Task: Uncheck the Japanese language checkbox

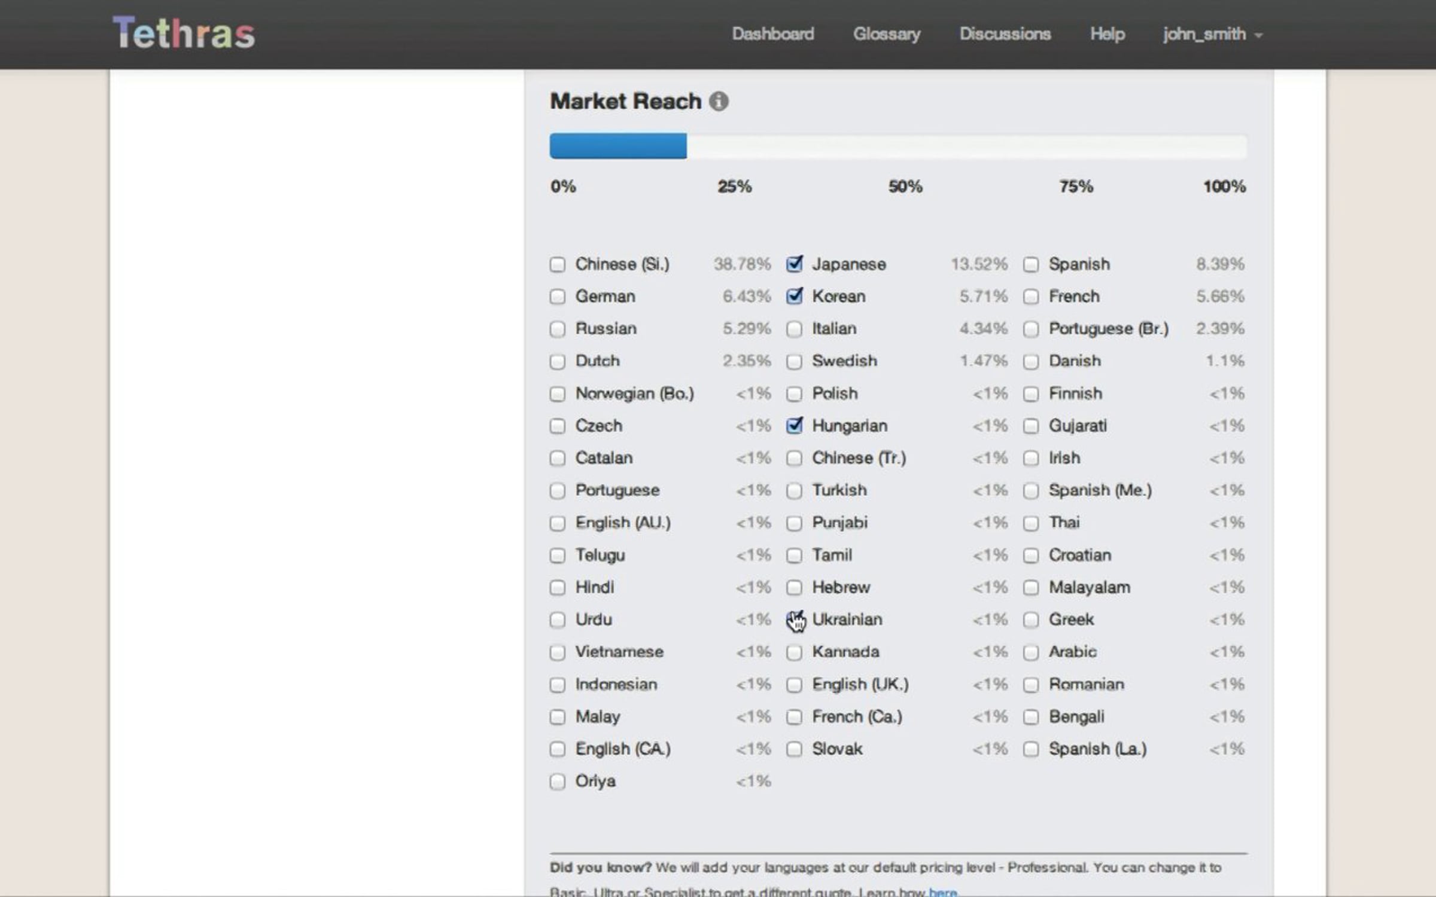Action: (794, 264)
